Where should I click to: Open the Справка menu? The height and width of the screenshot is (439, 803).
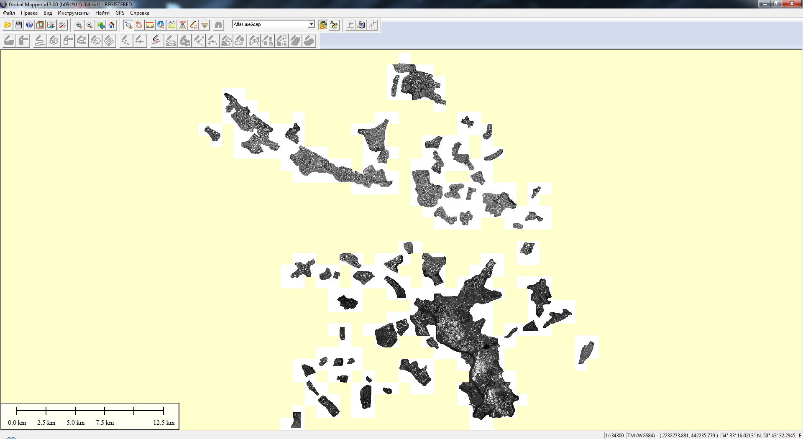click(x=139, y=13)
